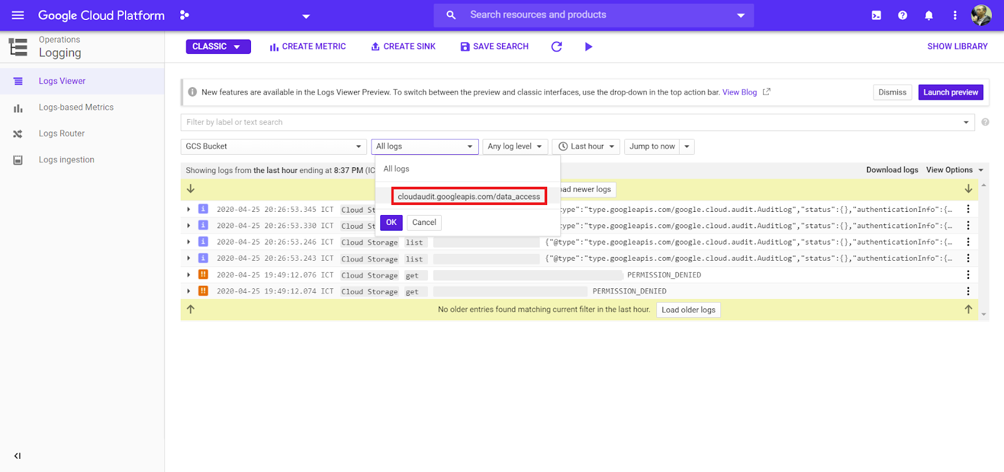This screenshot has width=1004, height=472.
Task: Select cloudaudit.googleapis.com/data_access log option
Action: 469,196
